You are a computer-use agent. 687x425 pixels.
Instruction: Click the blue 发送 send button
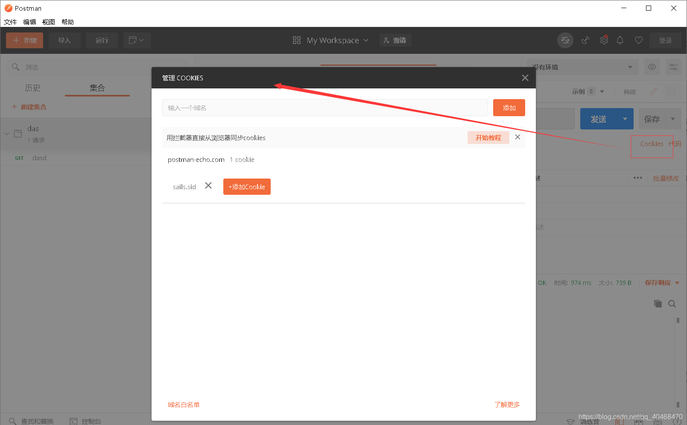pyautogui.click(x=599, y=119)
